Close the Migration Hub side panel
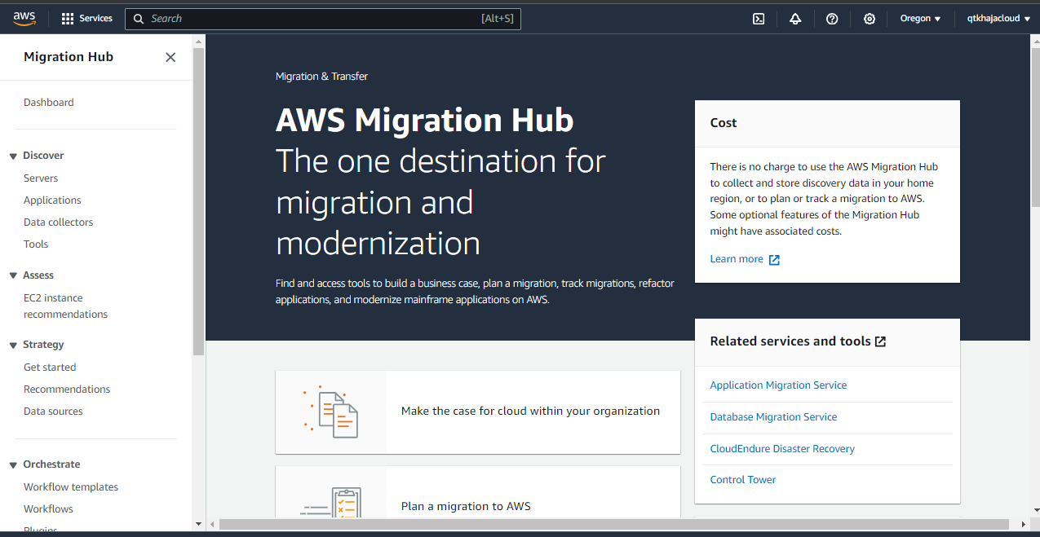Image resolution: width=1040 pixels, height=537 pixels. [170, 57]
